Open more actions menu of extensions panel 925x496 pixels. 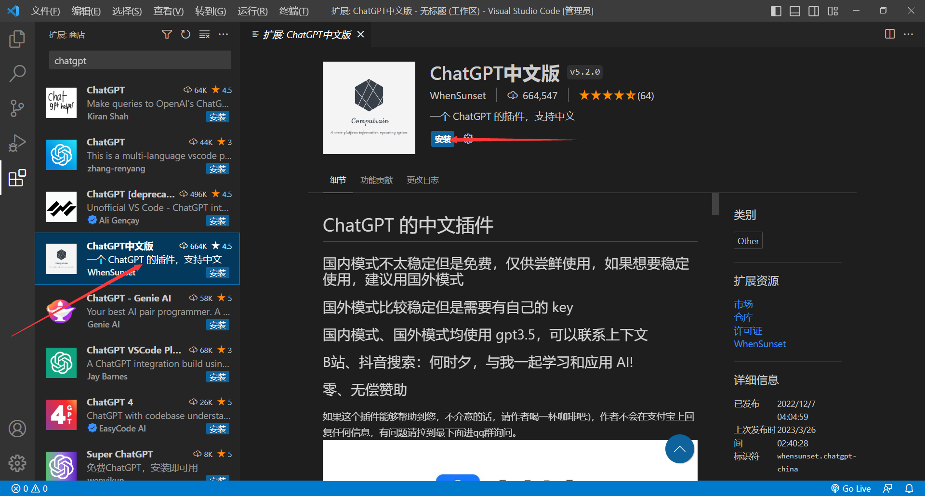click(x=224, y=34)
